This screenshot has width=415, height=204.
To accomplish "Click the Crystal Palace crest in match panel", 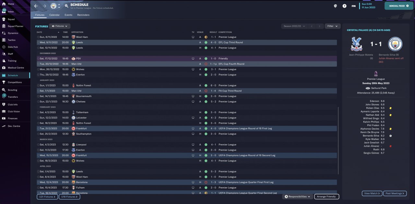I will (x=357, y=44).
